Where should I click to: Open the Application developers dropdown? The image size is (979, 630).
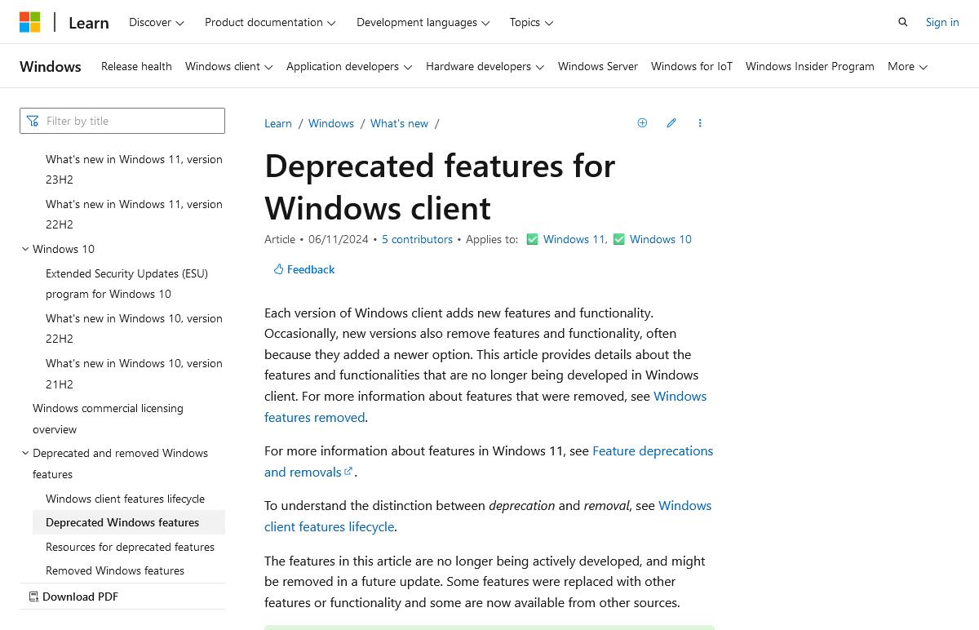pyautogui.click(x=349, y=66)
